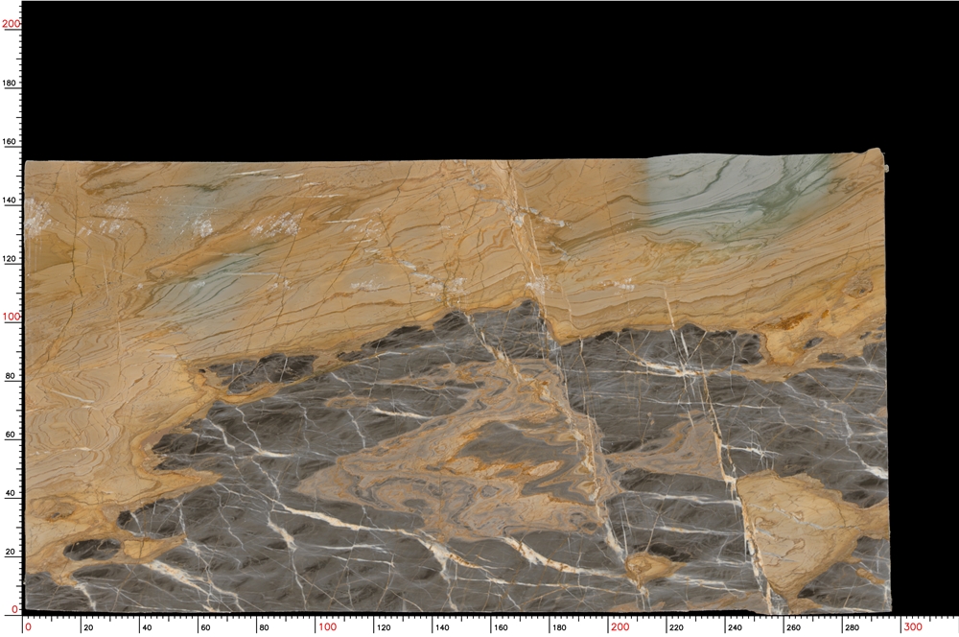Click the 20 mark on vertical ruler
The height and width of the screenshot is (637, 959).
coord(10,553)
